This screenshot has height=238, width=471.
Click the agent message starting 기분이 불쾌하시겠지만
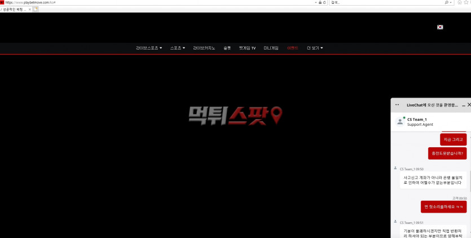[433, 232]
